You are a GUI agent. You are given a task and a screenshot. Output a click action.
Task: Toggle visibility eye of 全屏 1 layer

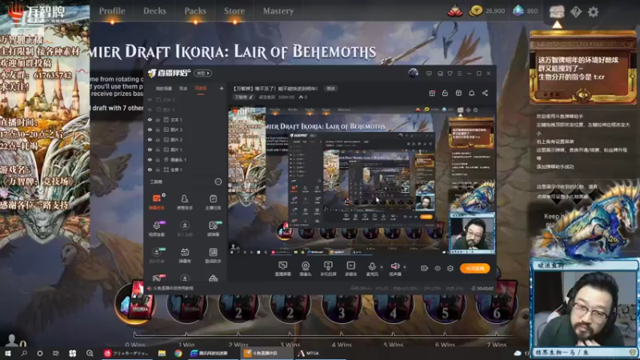150,170
